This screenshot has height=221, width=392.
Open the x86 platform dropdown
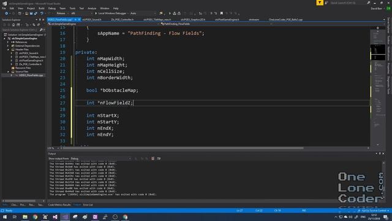[x=81, y=14]
